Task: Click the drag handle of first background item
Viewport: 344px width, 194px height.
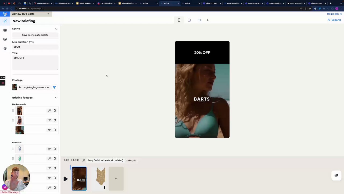Action: [x=13, y=110]
